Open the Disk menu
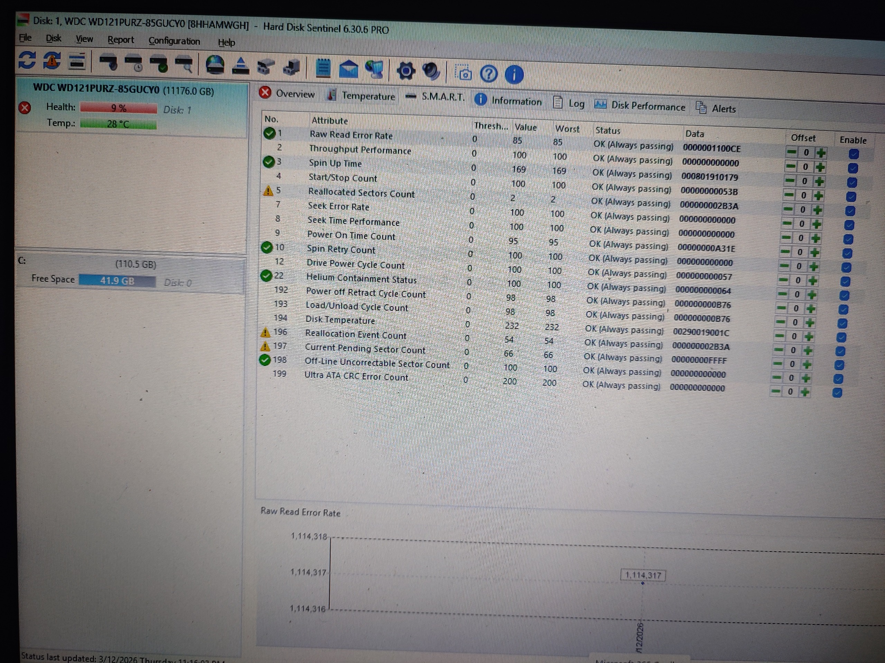The width and height of the screenshot is (885, 663). click(54, 38)
